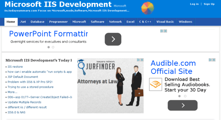Click the colorful pinwheel site logo
Image resolution: width=221 pixels, height=120 pixels.
pyautogui.click(x=148, y=8)
